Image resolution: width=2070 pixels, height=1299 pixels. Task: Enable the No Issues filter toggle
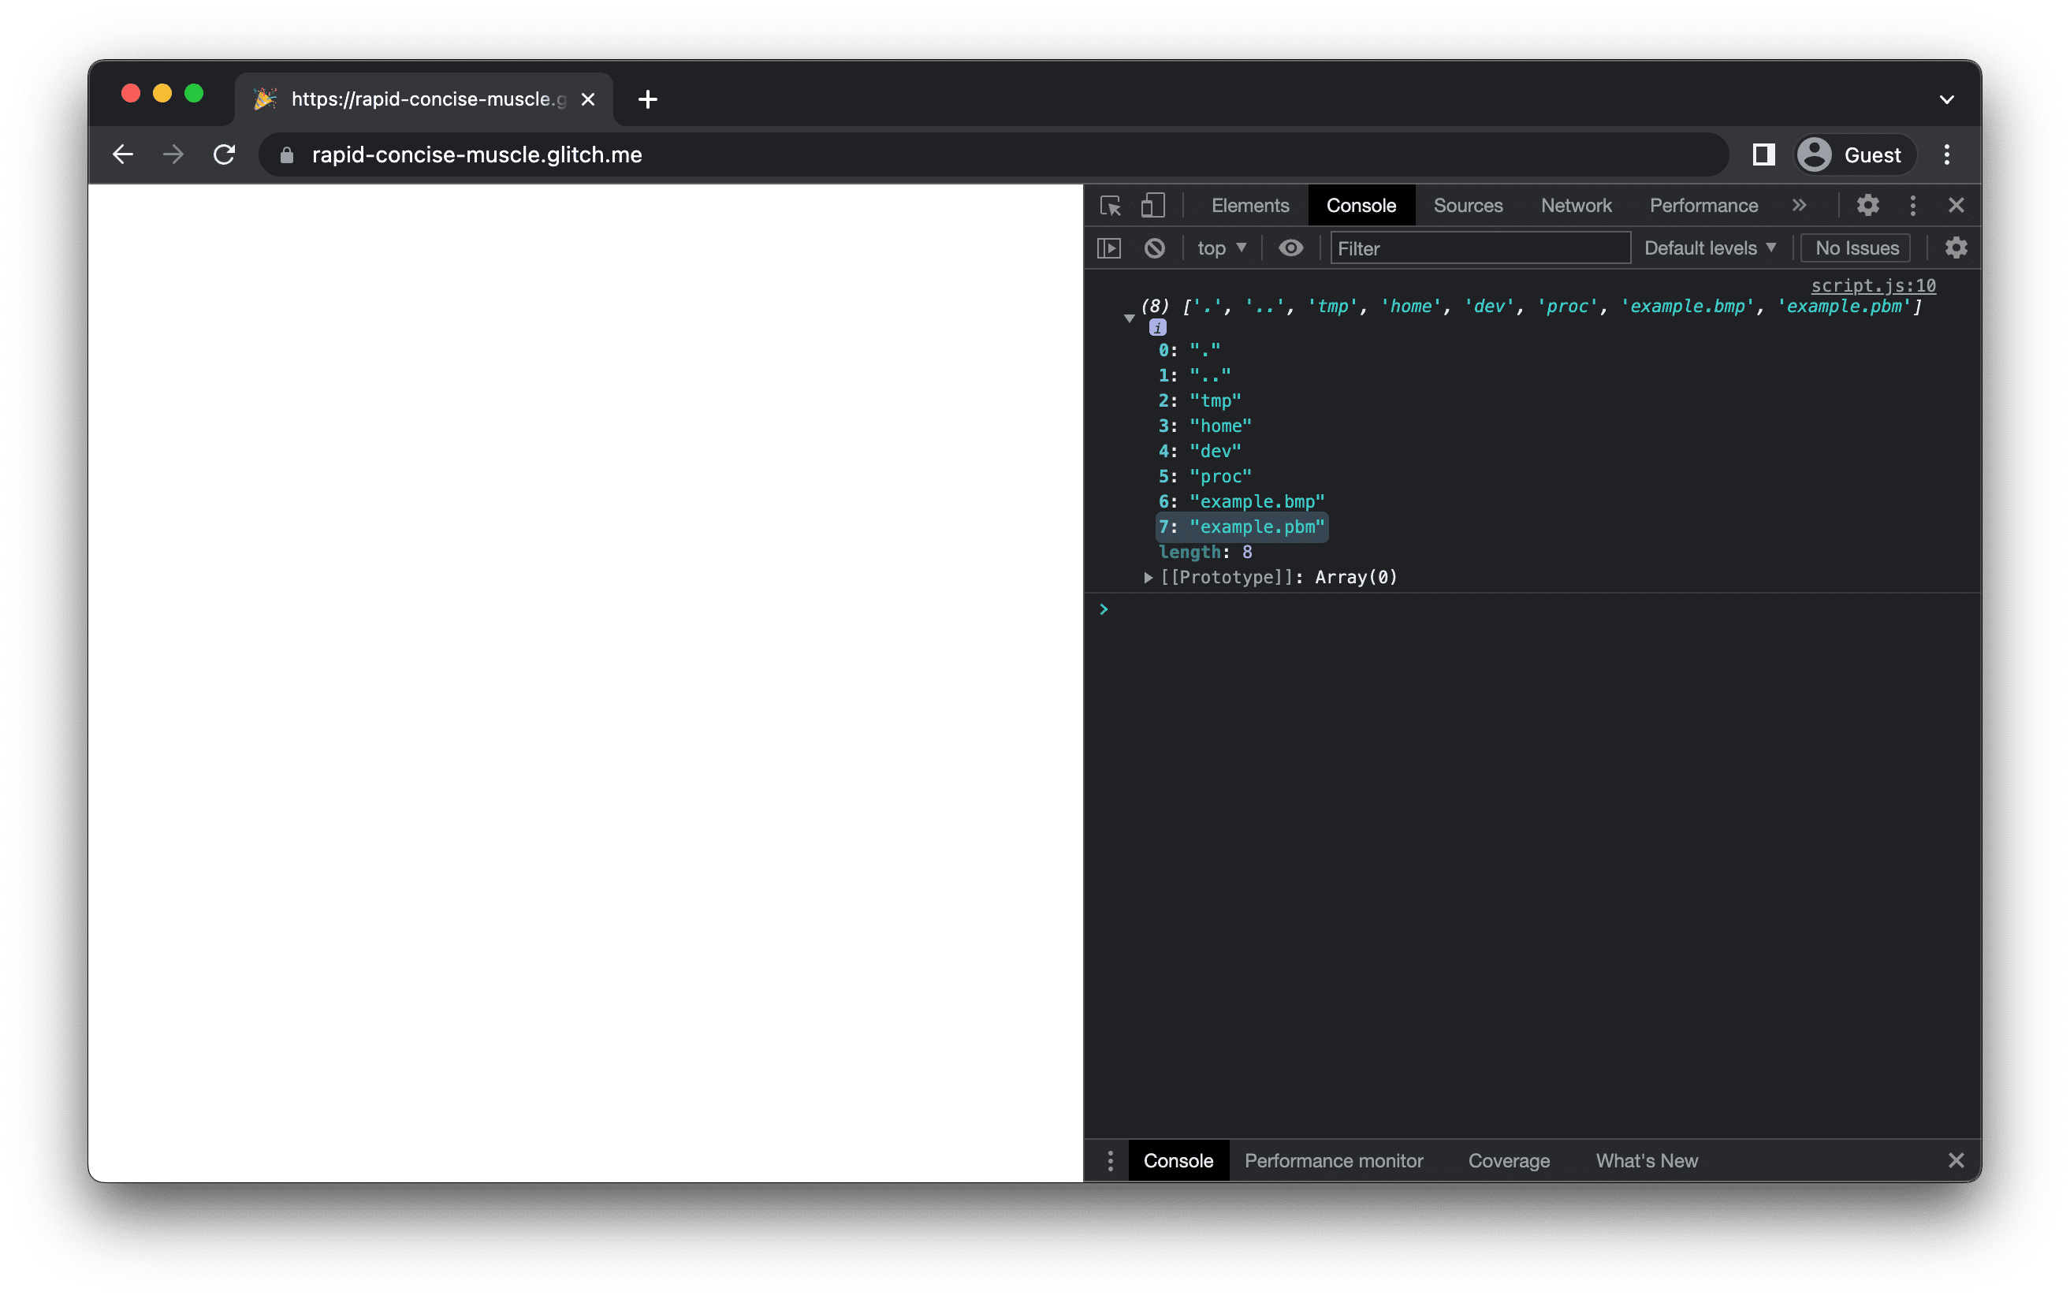point(1856,247)
